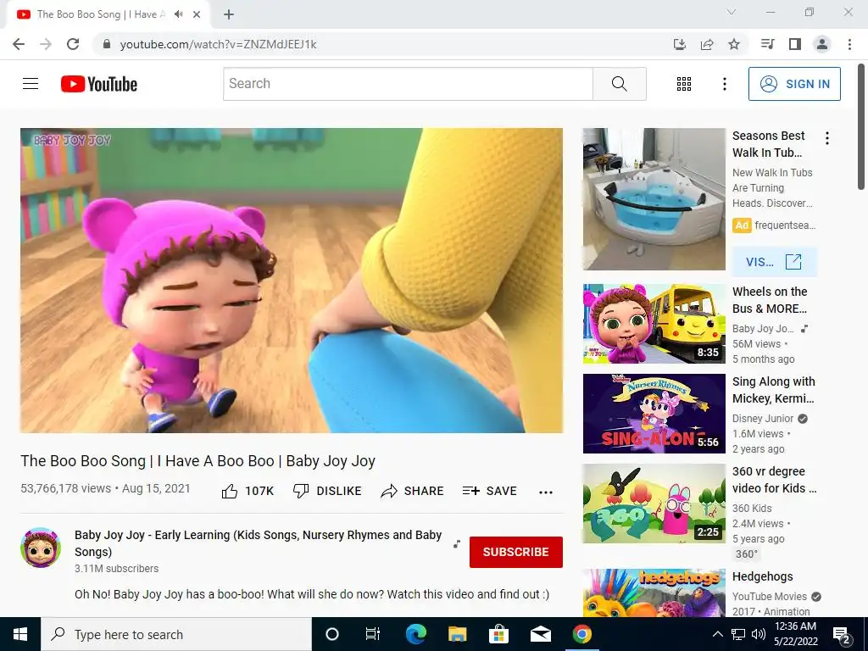Viewport: 868px width, 651px height.
Task: Open Sing Along with Mickey video title
Action: click(773, 390)
